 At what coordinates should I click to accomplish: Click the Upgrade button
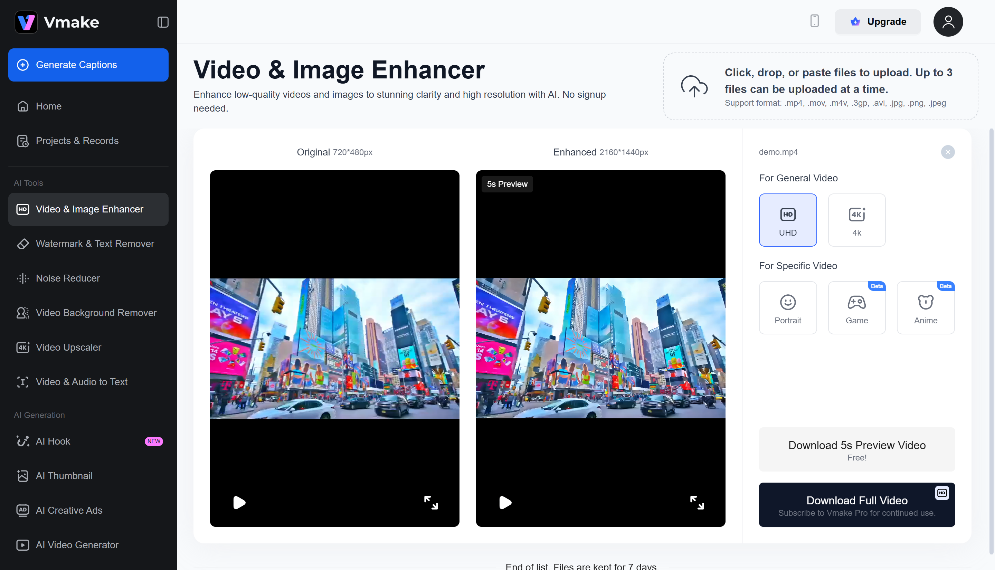878,21
